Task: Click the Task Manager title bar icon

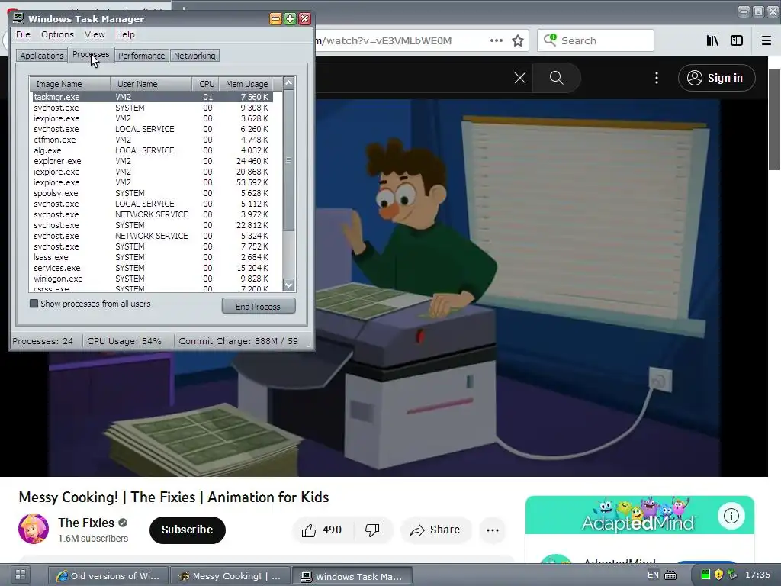Action: click(x=18, y=18)
